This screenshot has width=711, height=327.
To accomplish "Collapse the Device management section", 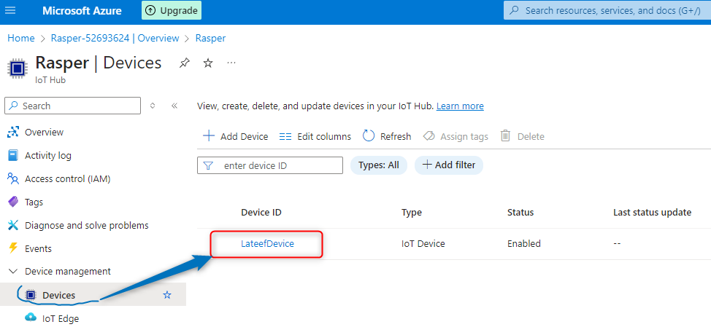I will pyautogui.click(x=12, y=271).
